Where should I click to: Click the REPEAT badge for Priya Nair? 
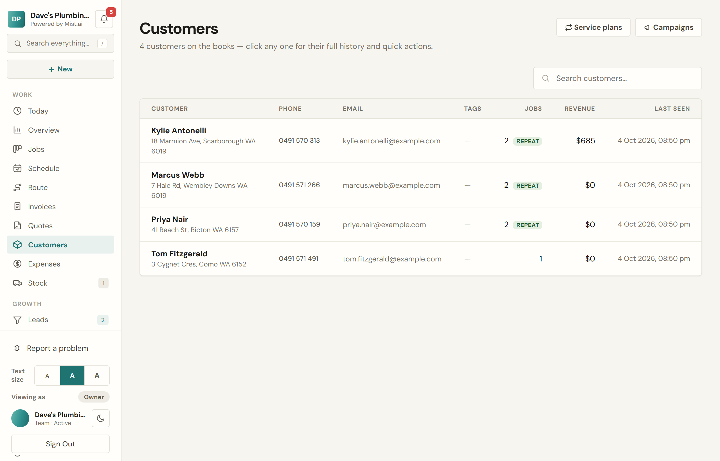(527, 225)
